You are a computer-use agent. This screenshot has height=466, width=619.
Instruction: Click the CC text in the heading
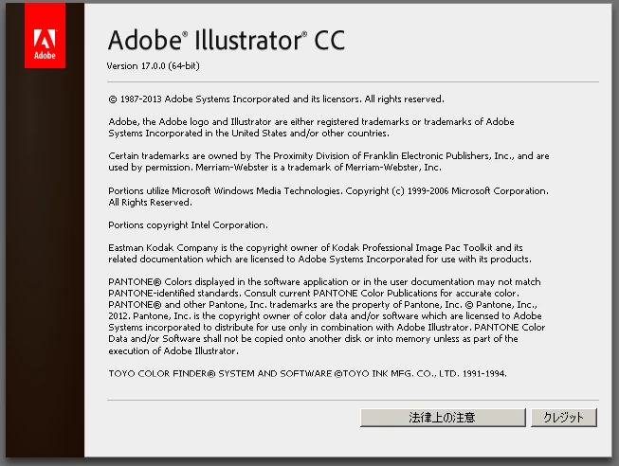click(329, 40)
